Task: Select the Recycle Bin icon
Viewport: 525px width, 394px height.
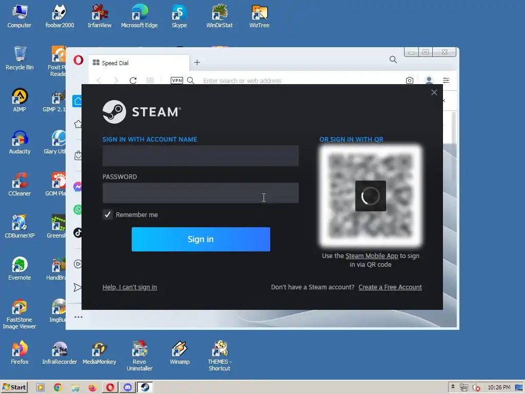Action: 19,58
